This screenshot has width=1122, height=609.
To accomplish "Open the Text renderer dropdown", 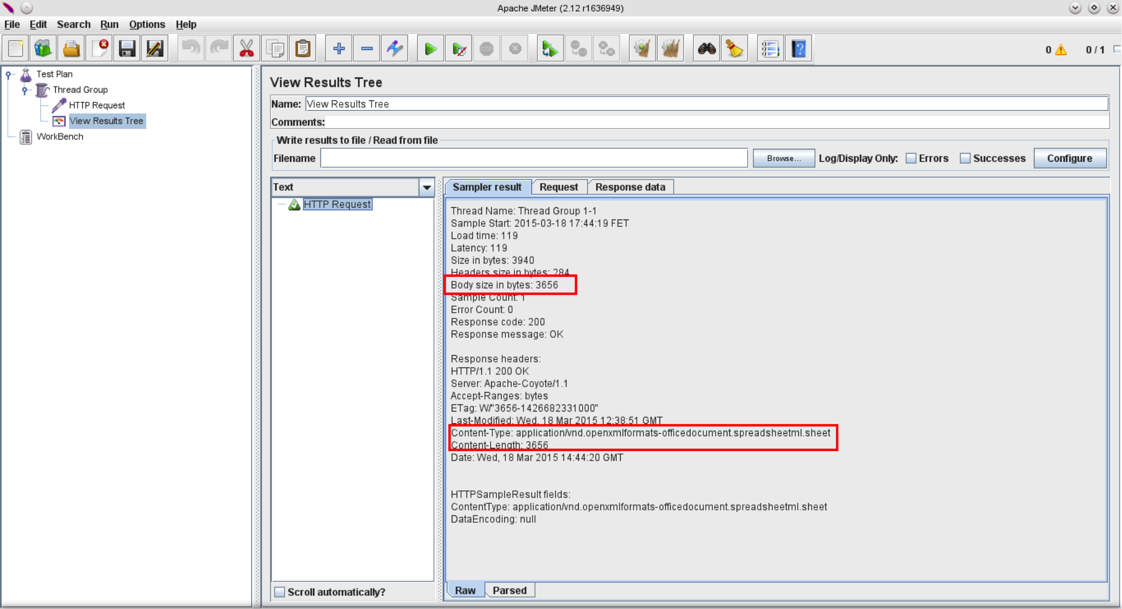I will click(x=427, y=187).
